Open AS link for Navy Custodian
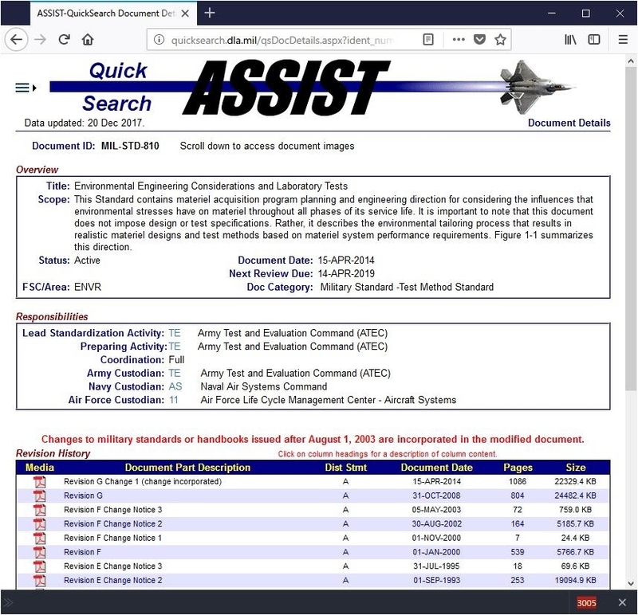Image resolution: width=638 pixels, height=615 pixels. click(175, 386)
